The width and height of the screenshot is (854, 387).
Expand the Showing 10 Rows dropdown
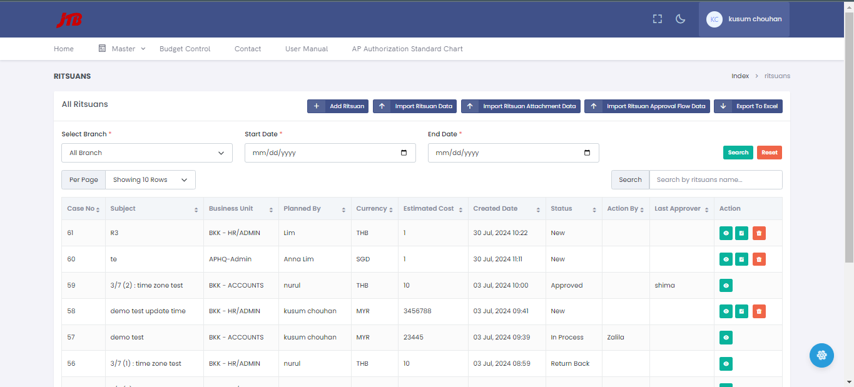click(150, 180)
